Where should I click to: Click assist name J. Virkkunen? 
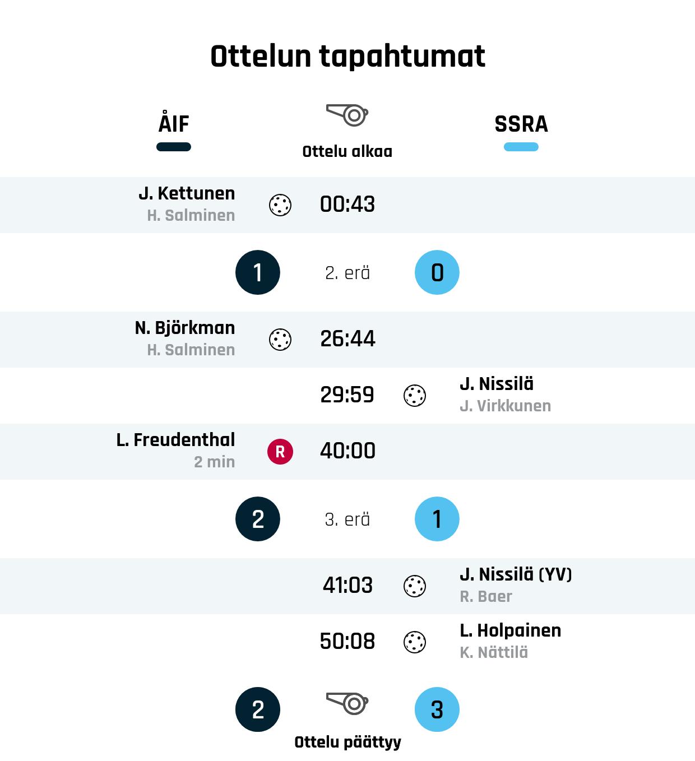[x=505, y=406]
